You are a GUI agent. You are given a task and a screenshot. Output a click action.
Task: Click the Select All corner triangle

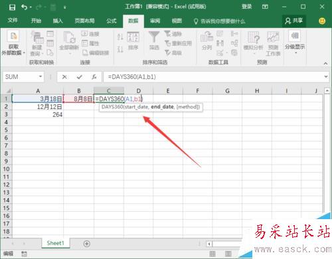point(8,91)
